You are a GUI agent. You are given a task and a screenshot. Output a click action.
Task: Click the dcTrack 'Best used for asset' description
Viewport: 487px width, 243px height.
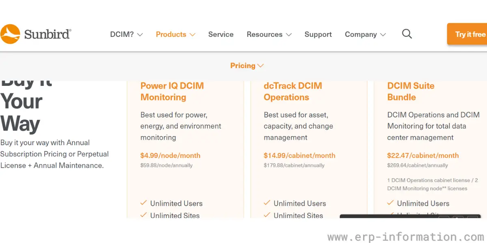click(x=299, y=126)
